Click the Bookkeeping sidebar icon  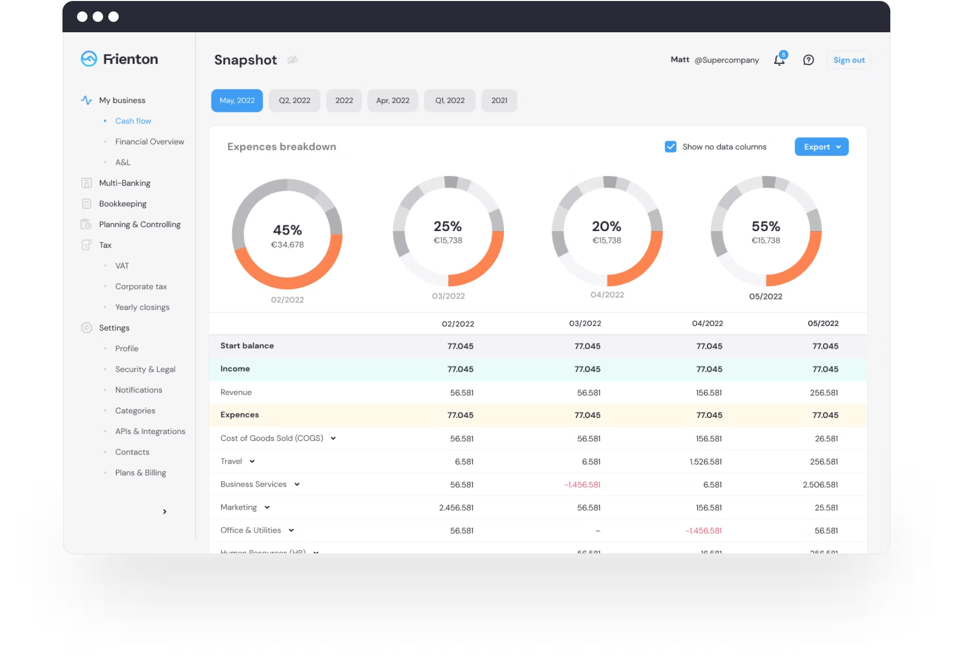86,204
